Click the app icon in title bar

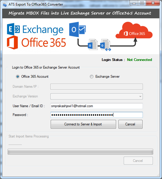[x=5, y=5]
